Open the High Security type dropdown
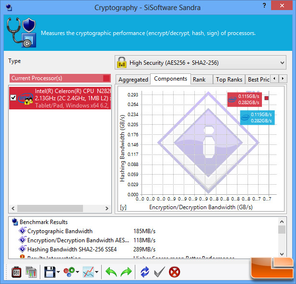 (201, 62)
